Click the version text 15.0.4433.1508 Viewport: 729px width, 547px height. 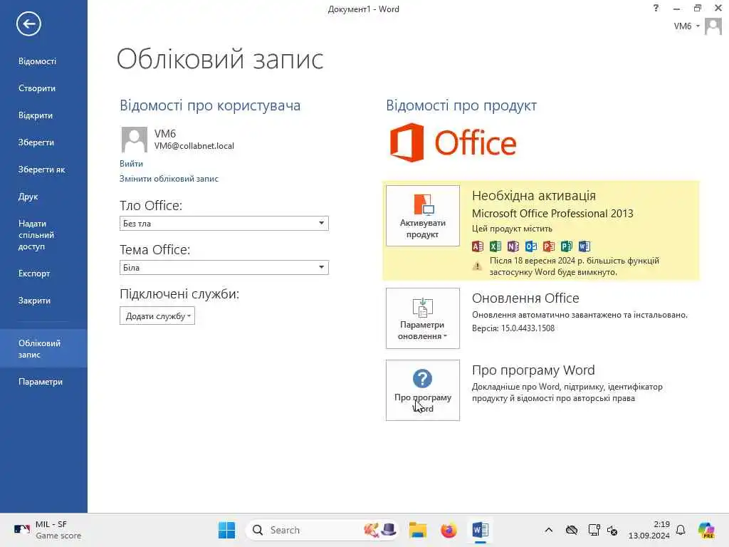(528, 328)
